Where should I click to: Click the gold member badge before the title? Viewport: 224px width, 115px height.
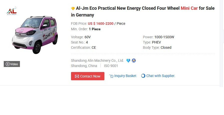point(73,8)
